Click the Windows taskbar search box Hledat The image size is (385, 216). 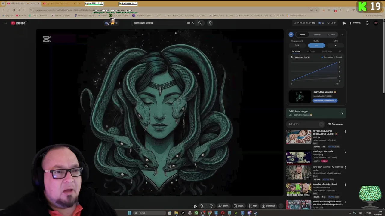149,213
